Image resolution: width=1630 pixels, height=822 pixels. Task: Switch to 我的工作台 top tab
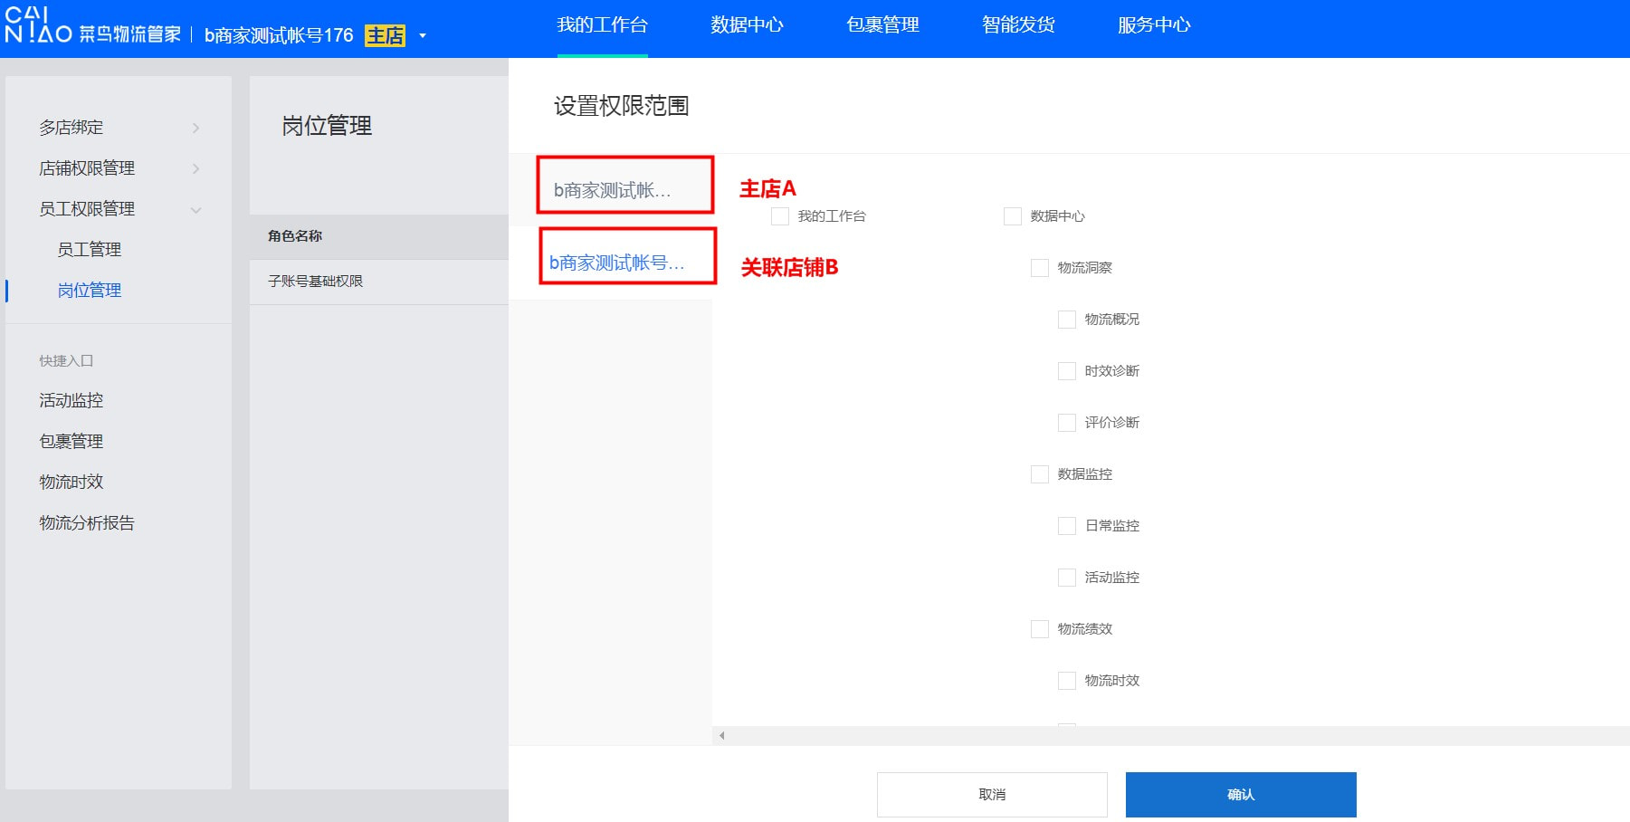(603, 25)
